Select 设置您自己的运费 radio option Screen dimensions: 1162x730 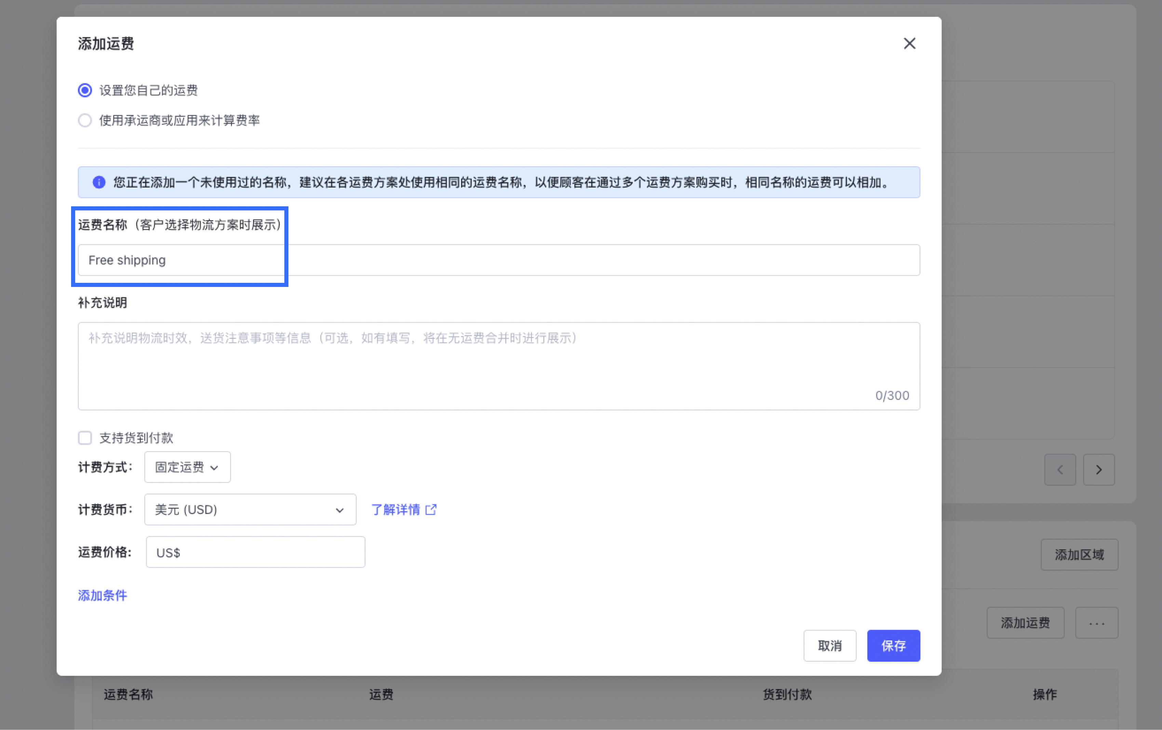(85, 90)
